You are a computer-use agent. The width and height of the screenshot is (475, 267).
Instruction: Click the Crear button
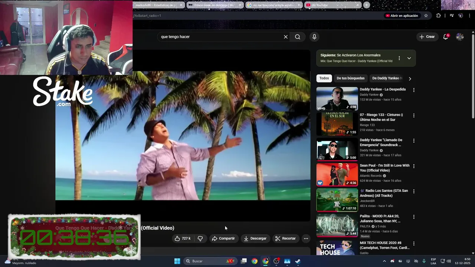(427, 37)
